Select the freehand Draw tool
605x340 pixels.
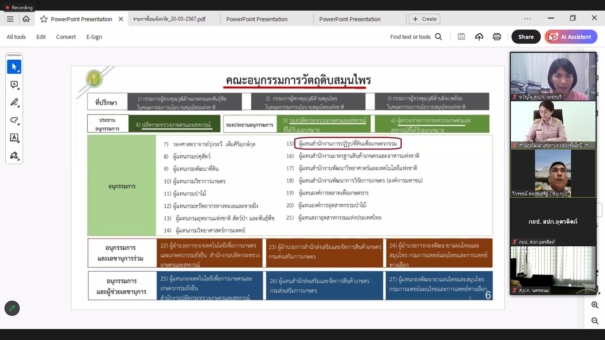(14, 120)
